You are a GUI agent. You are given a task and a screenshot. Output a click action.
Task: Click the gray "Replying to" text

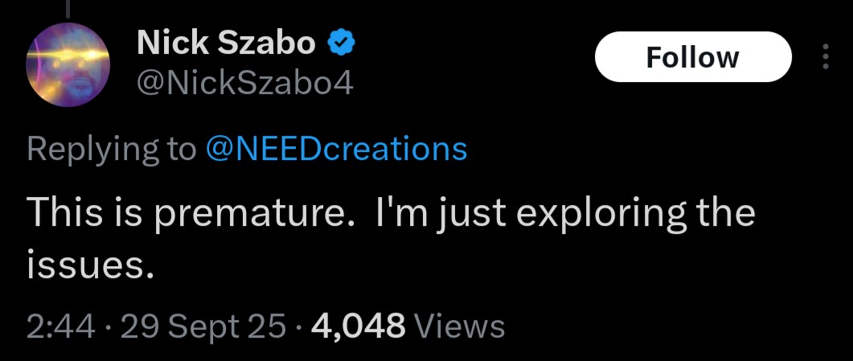(x=112, y=150)
